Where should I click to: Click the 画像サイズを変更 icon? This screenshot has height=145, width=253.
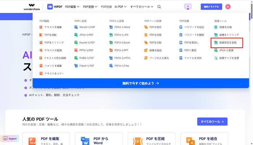(216, 58)
